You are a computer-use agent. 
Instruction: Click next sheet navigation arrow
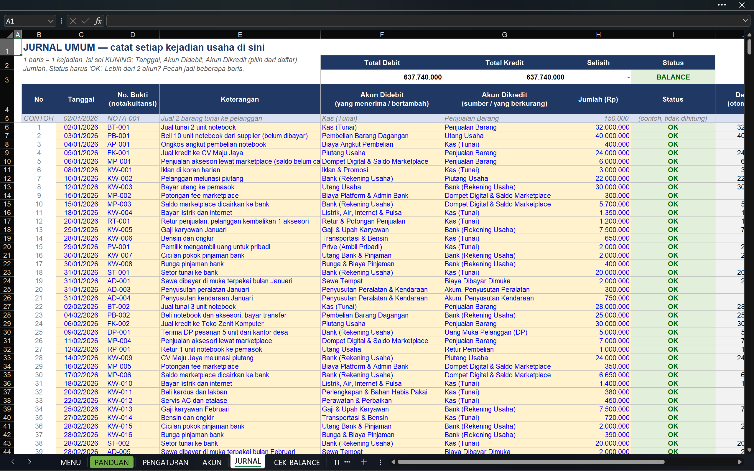pyautogui.click(x=29, y=462)
